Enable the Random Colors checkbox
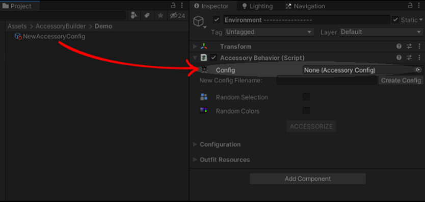Screen dimensions: 425x202 (x=306, y=111)
